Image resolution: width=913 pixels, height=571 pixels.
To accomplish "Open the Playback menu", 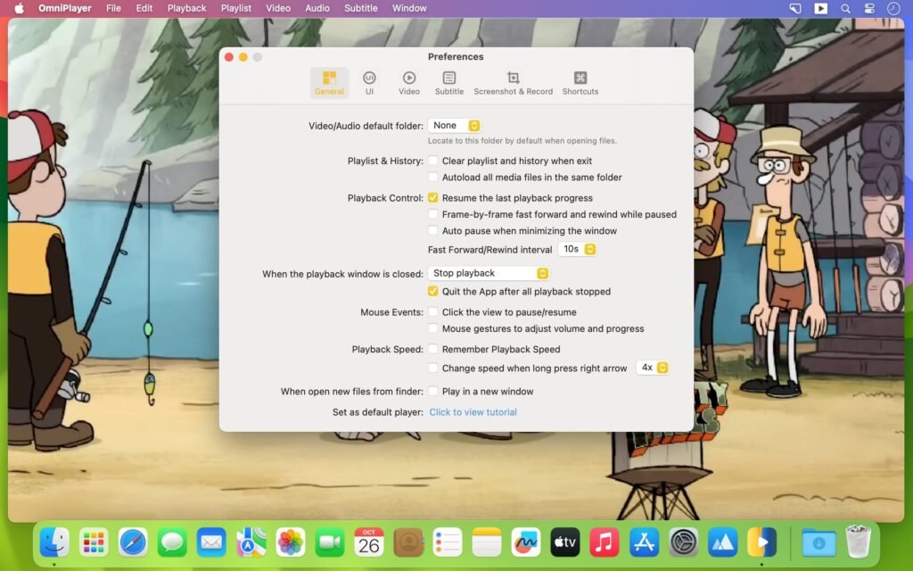I will 185,8.
